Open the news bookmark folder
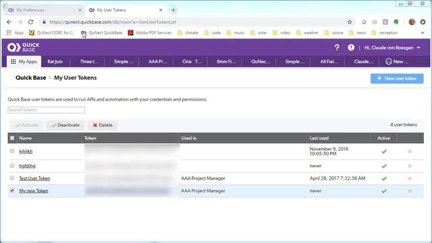The width and height of the screenshot is (432, 243). 358,32
